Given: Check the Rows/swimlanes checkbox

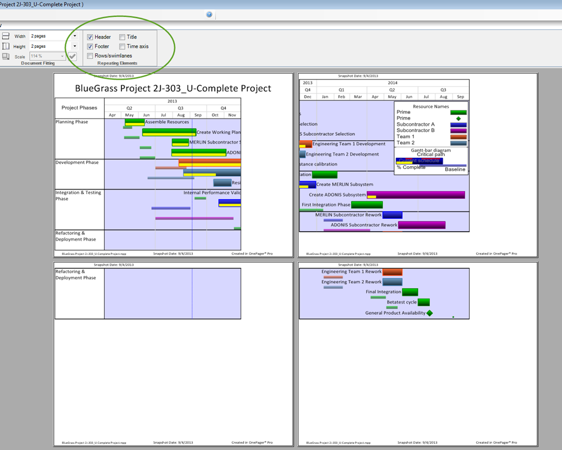Looking at the screenshot, I should click(90, 56).
